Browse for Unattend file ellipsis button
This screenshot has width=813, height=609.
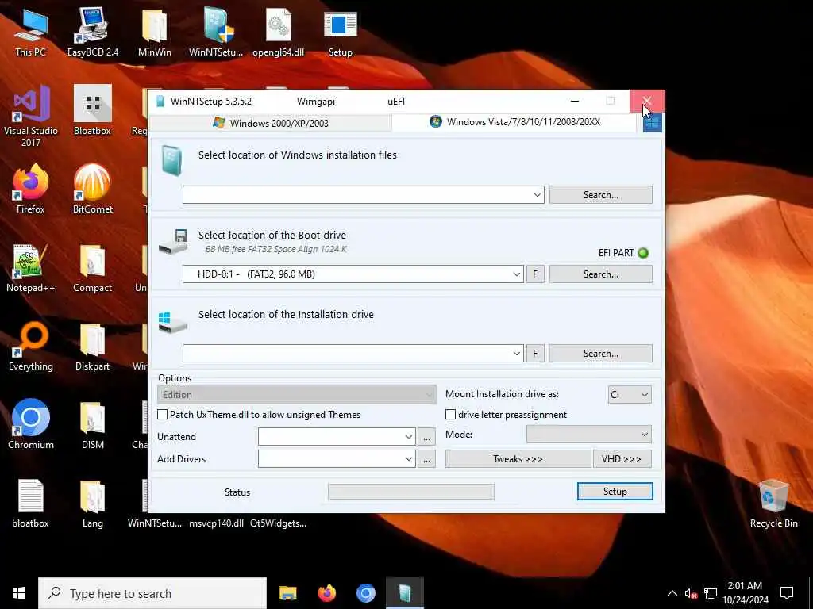coord(426,437)
